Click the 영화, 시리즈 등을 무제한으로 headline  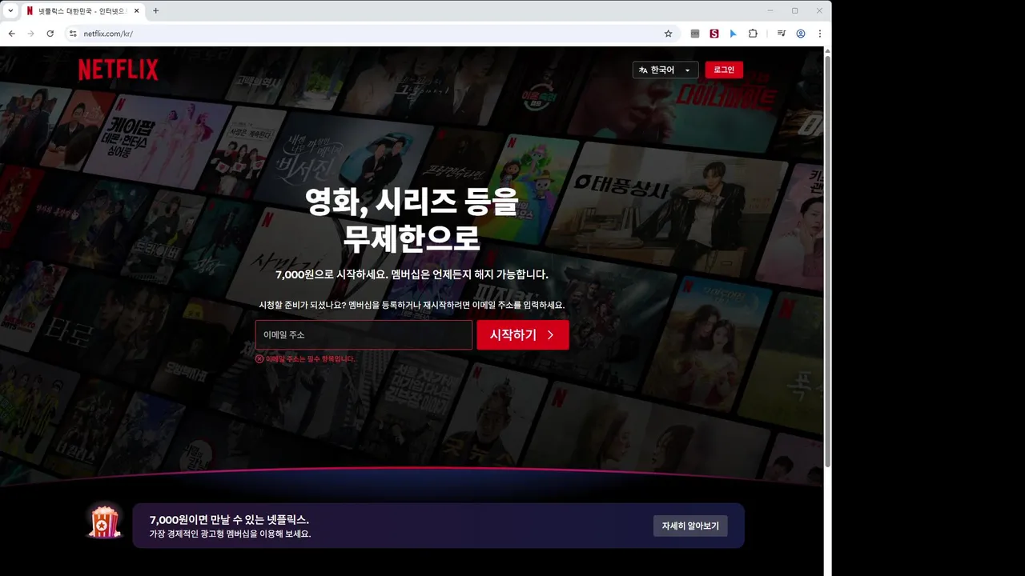pos(412,219)
